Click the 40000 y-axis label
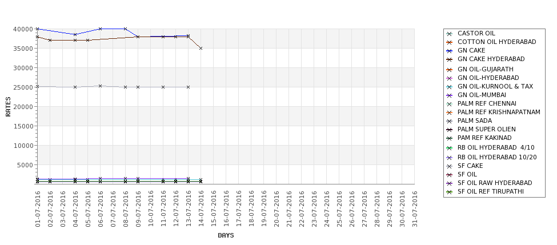The image size is (557, 245). pyautogui.click(x=23, y=29)
